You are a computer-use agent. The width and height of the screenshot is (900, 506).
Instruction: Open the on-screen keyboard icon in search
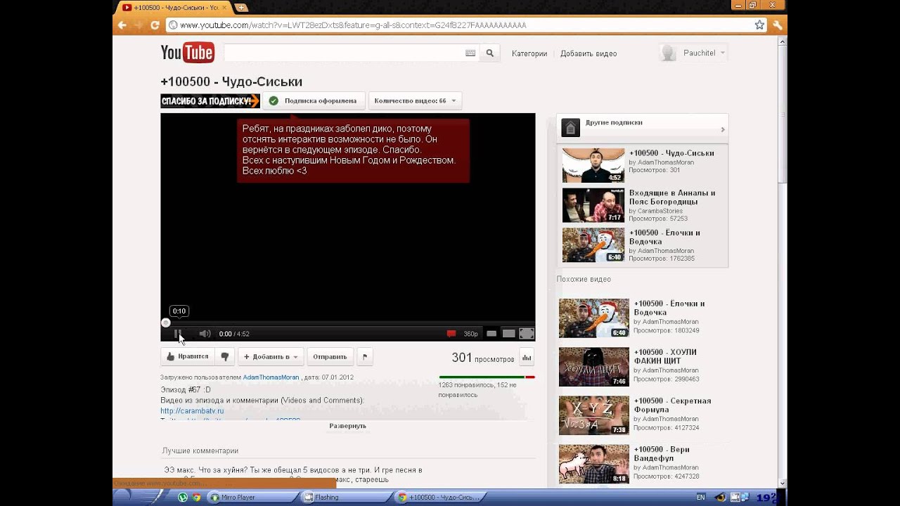coord(470,53)
